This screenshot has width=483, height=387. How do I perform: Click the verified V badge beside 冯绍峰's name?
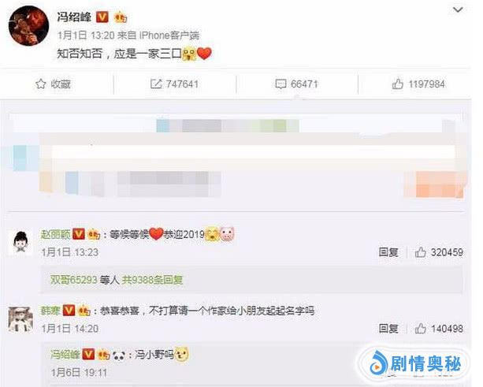coord(102,17)
